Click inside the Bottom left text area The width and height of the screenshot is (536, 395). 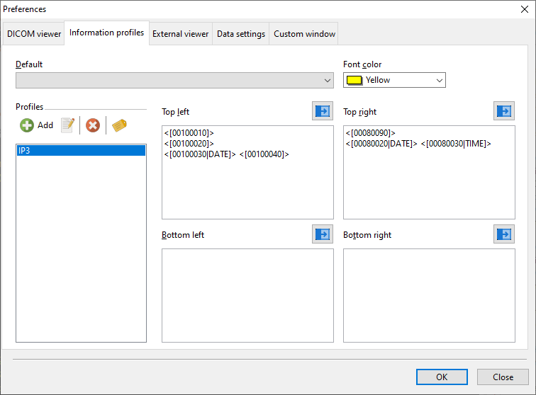[247, 295]
